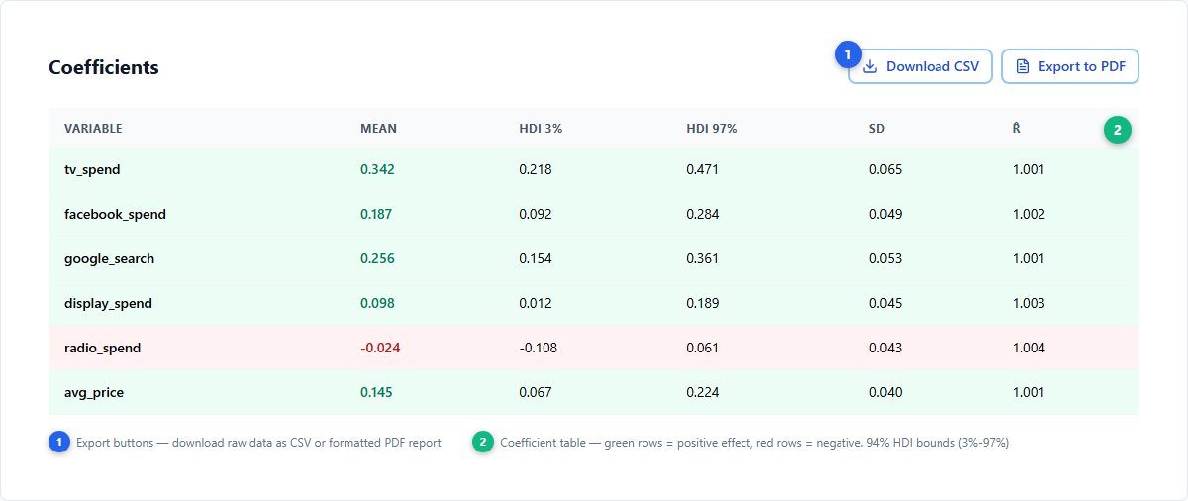The height and width of the screenshot is (501, 1188).
Task: Select the Coefficients heading text
Action: point(104,67)
